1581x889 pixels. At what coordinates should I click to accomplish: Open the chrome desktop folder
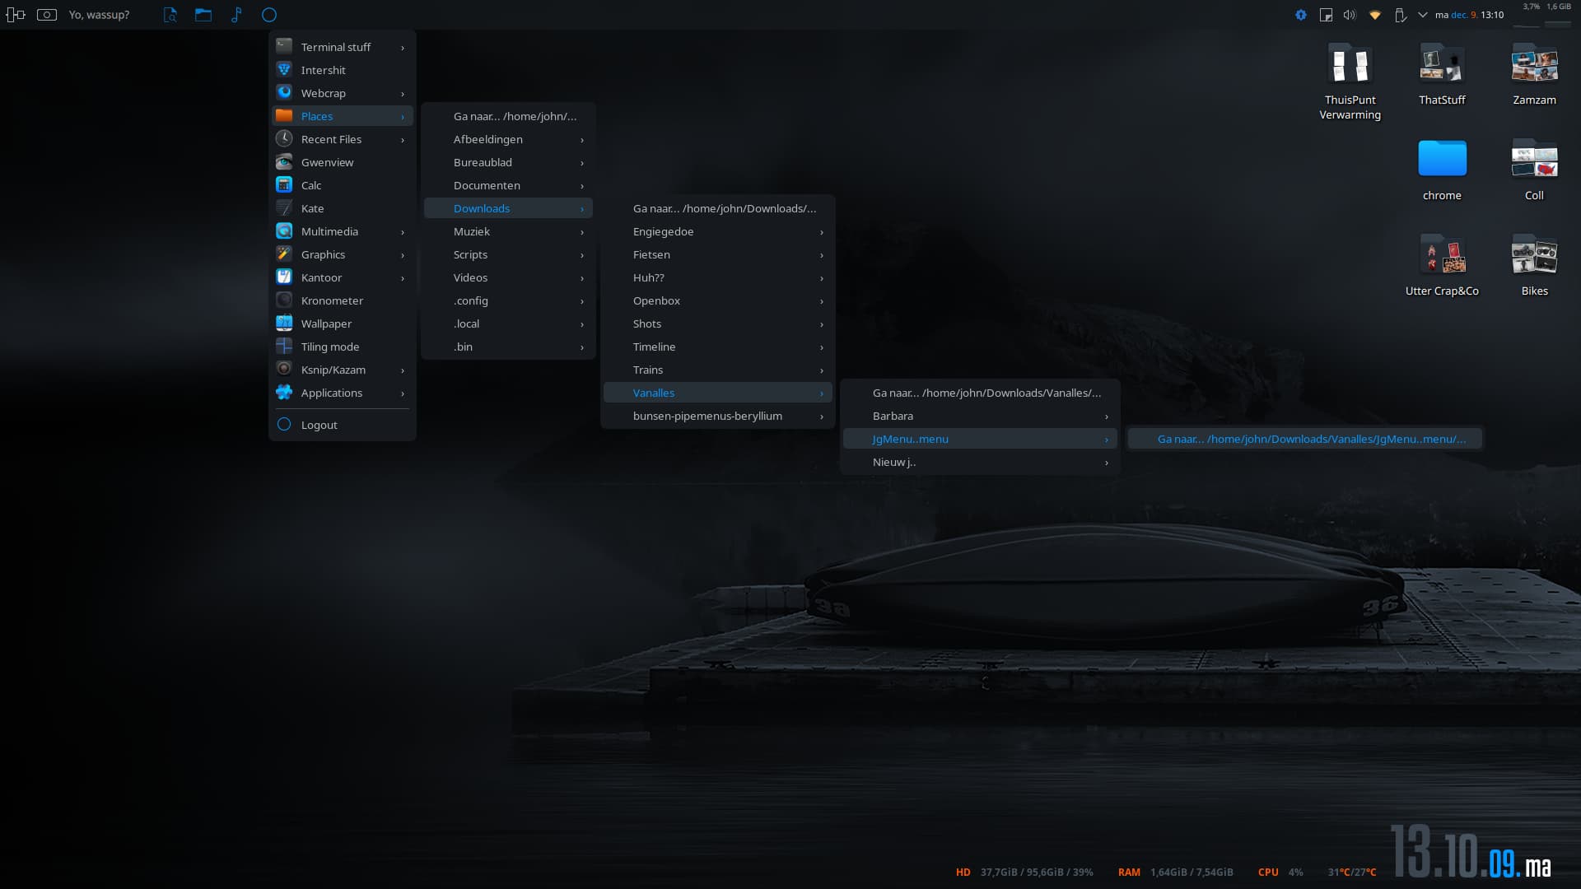tap(1442, 170)
